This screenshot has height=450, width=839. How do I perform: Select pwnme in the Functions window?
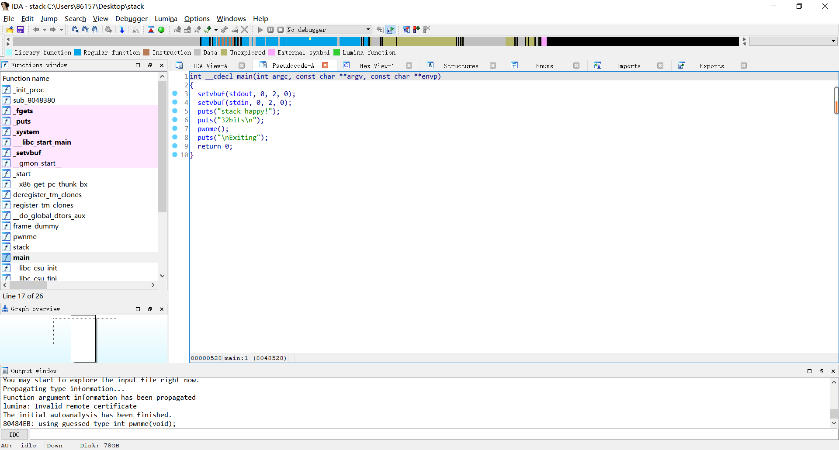24,236
